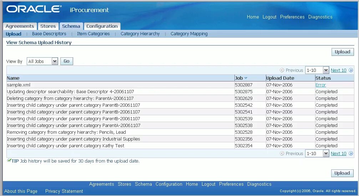Click Logout in the top header
The height and width of the screenshot is (196, 359).
269,17
